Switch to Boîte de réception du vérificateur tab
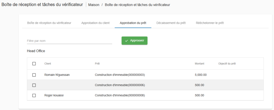 pos(49,23)
